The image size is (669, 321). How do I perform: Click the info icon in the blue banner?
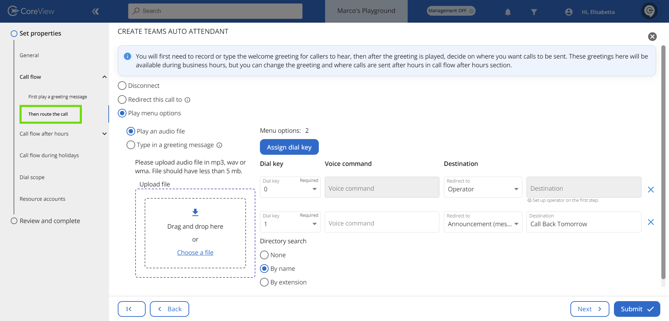click(128, 56)
